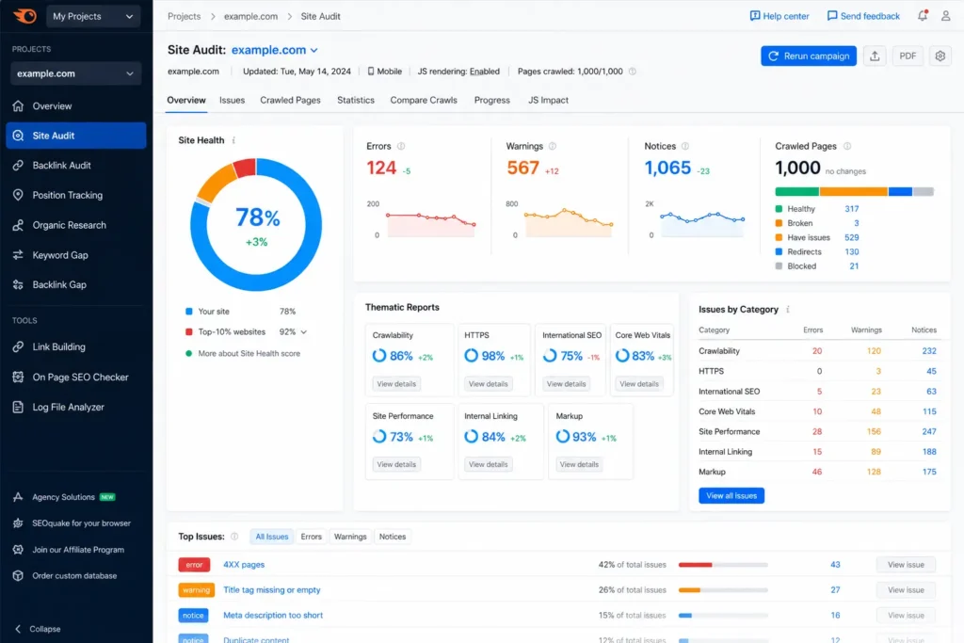Click the View all issues button
The image size is (964, 643).
click(731, 495)
